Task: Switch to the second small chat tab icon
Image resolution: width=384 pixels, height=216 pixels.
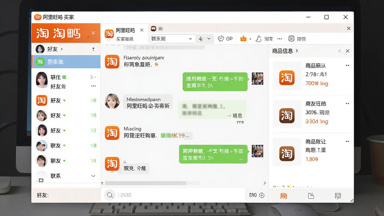Action: click(153, 28)
